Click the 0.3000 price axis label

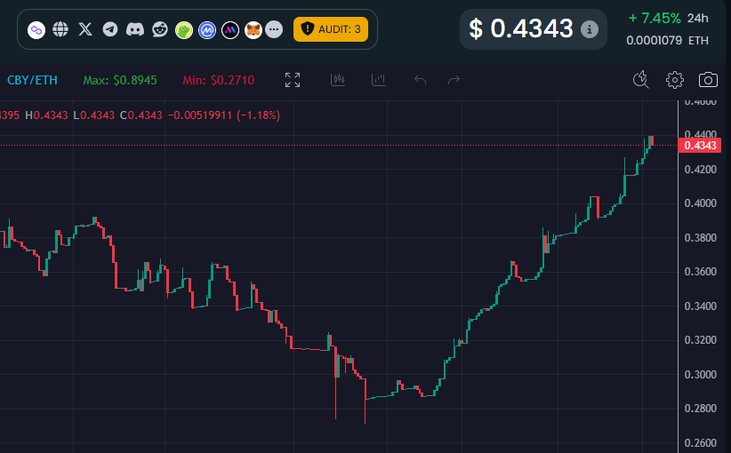tap(700, 375)
